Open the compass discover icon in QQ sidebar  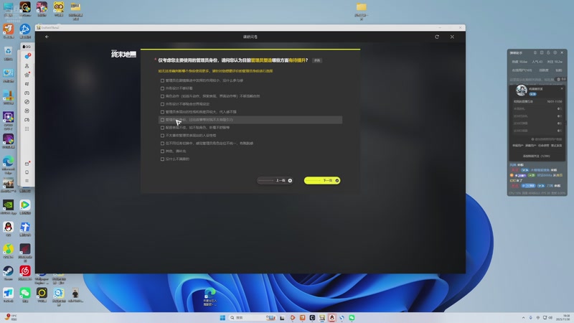coord(27,102)
